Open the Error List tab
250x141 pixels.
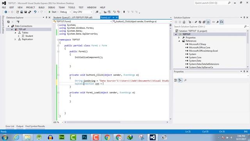[x=10, y=126]
